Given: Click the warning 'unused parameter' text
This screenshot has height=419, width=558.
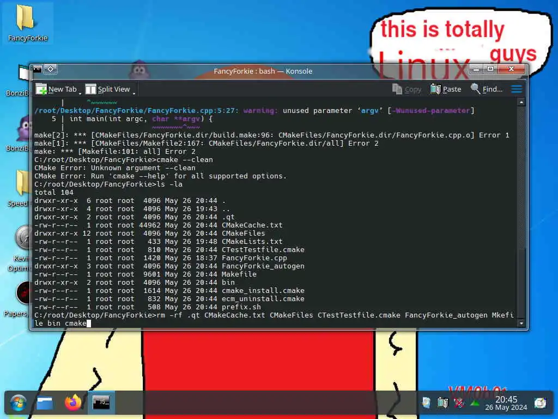Looking at the screenshot, I should pos(318,110).
